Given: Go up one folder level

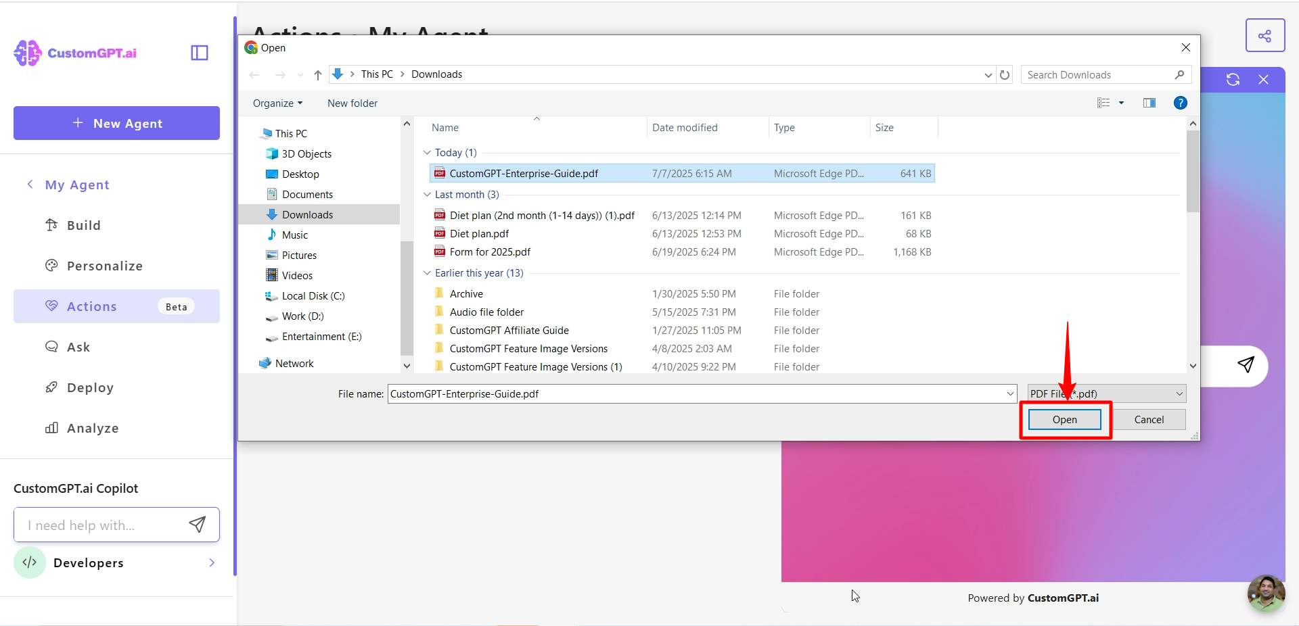Looking at the screenshot, I should pyautogui.click(x=318, y=74).
